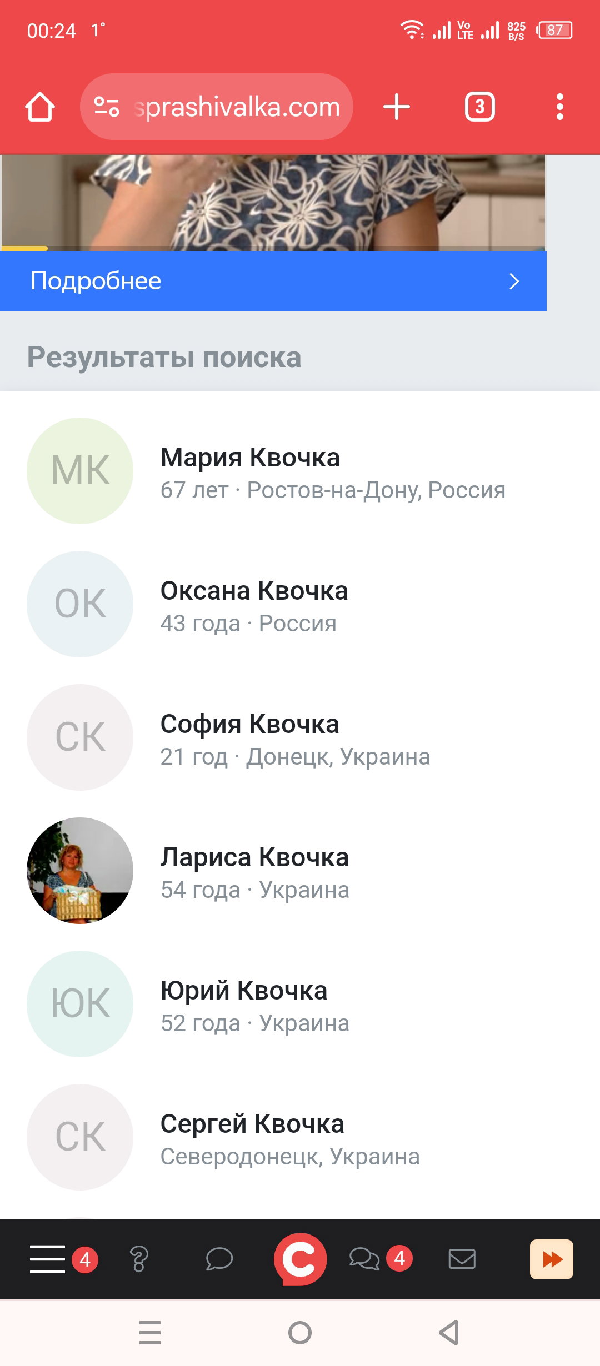Click the Подробнее ad banner

click(273, 281)
